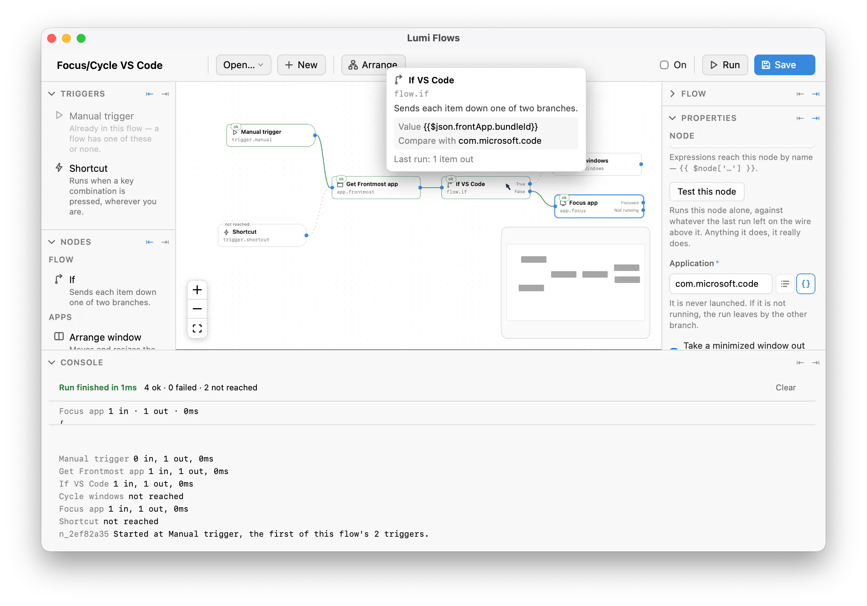867x606 pixels.
Task: Click the console line 'Cycle windows not reached'
Action: coord(121,496)
